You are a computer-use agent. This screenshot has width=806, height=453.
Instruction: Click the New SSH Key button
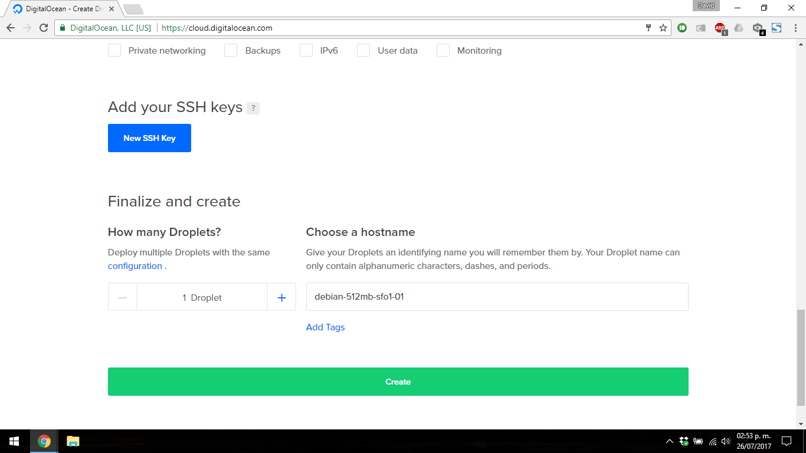click(x=149, y=138)
